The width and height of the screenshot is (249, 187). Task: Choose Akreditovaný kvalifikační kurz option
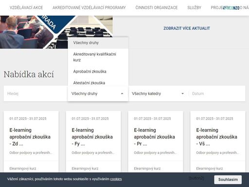[98, 57]
